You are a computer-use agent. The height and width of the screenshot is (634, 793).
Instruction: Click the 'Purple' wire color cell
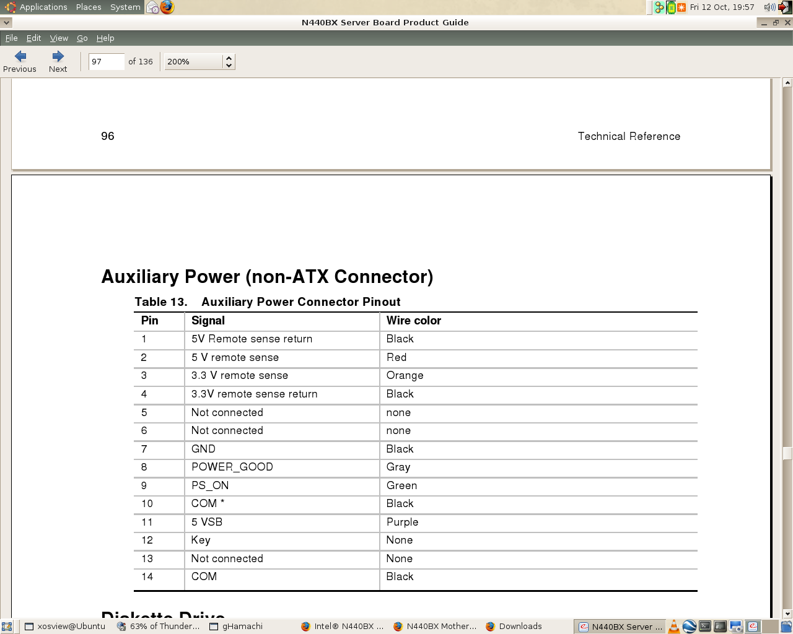pos(403,523)
